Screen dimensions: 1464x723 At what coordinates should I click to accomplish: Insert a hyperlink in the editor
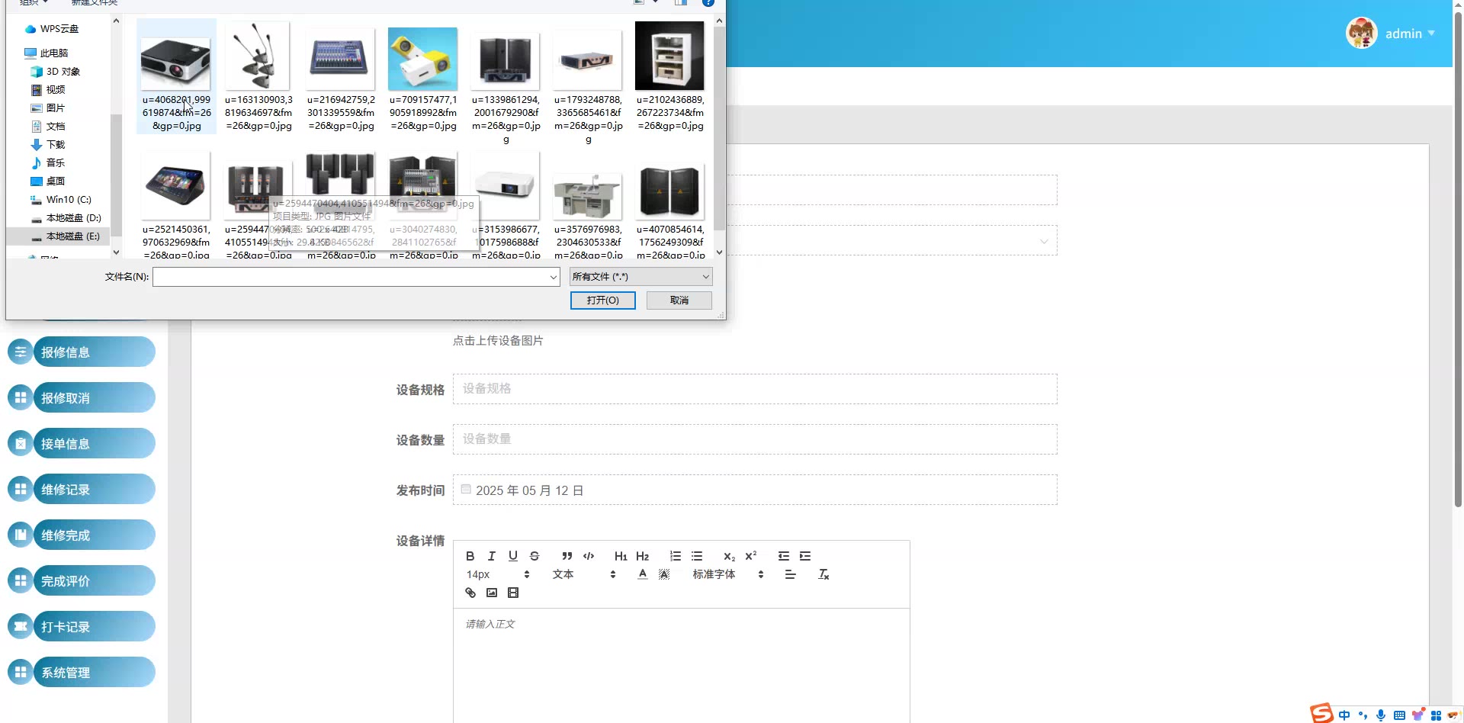470,593
